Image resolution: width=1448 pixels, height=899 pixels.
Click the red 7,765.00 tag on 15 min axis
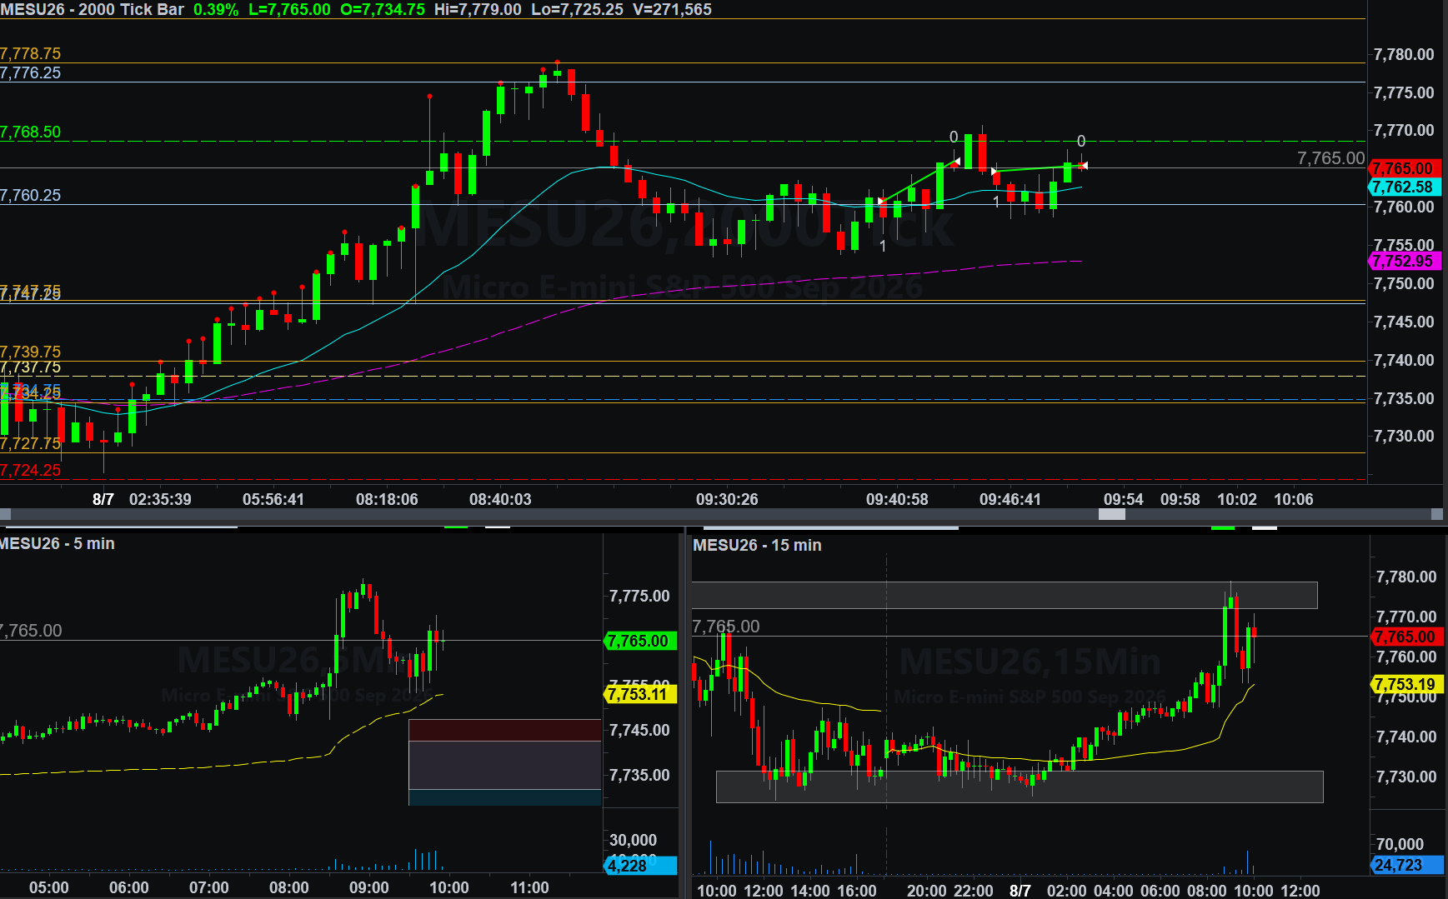pyautogui.click(x=1406, y=637)
